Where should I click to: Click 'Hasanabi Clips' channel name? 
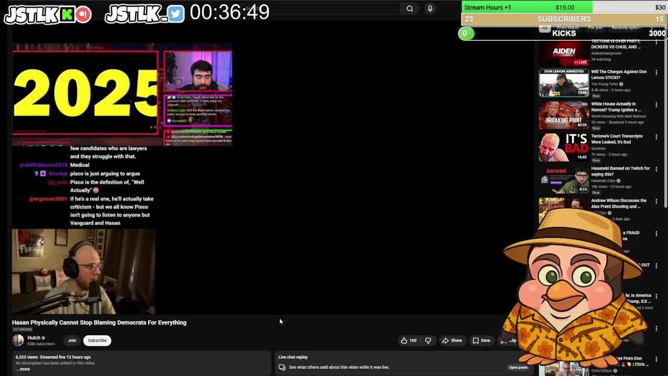[x=603, y=181]
